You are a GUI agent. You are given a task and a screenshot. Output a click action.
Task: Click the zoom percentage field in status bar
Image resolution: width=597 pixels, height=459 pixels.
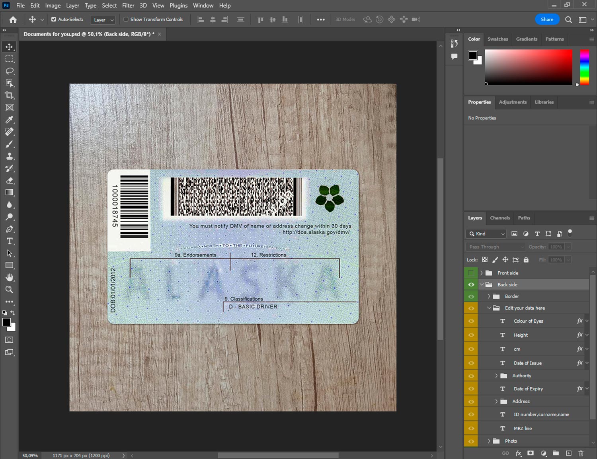coord(30,455)
